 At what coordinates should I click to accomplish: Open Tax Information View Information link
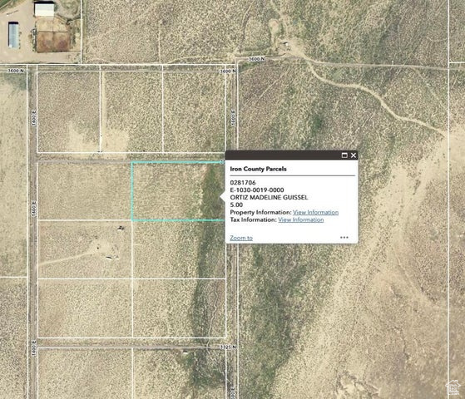point(300,219)
